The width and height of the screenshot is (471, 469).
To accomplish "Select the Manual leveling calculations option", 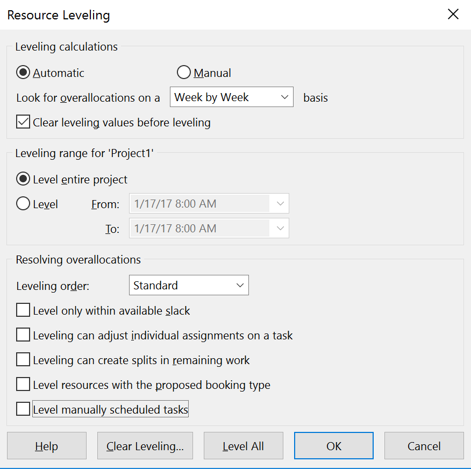I will (184, 73).
